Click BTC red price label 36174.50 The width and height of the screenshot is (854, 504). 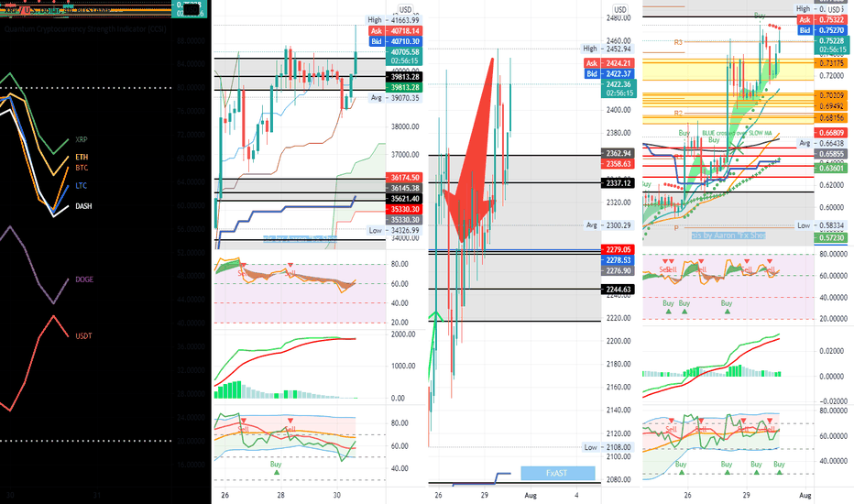[403, 178]
